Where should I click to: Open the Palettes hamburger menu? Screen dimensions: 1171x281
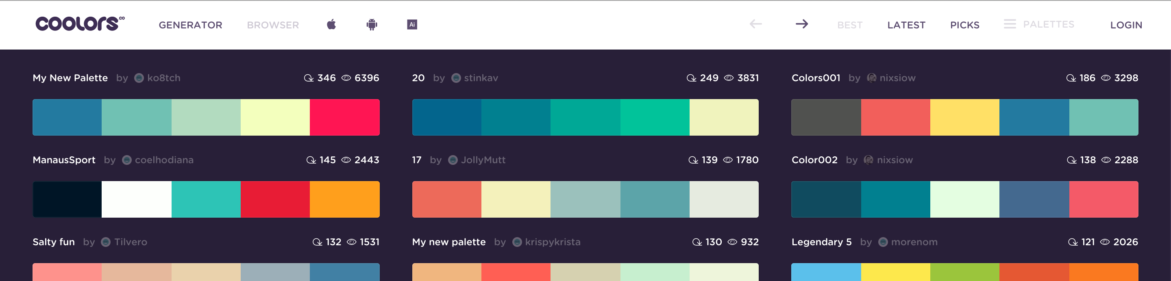click(1010, 24)
